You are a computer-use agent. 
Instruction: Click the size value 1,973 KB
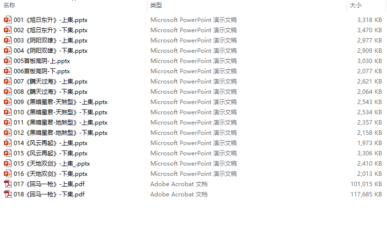pyautogui.click(x=369, y=143)
